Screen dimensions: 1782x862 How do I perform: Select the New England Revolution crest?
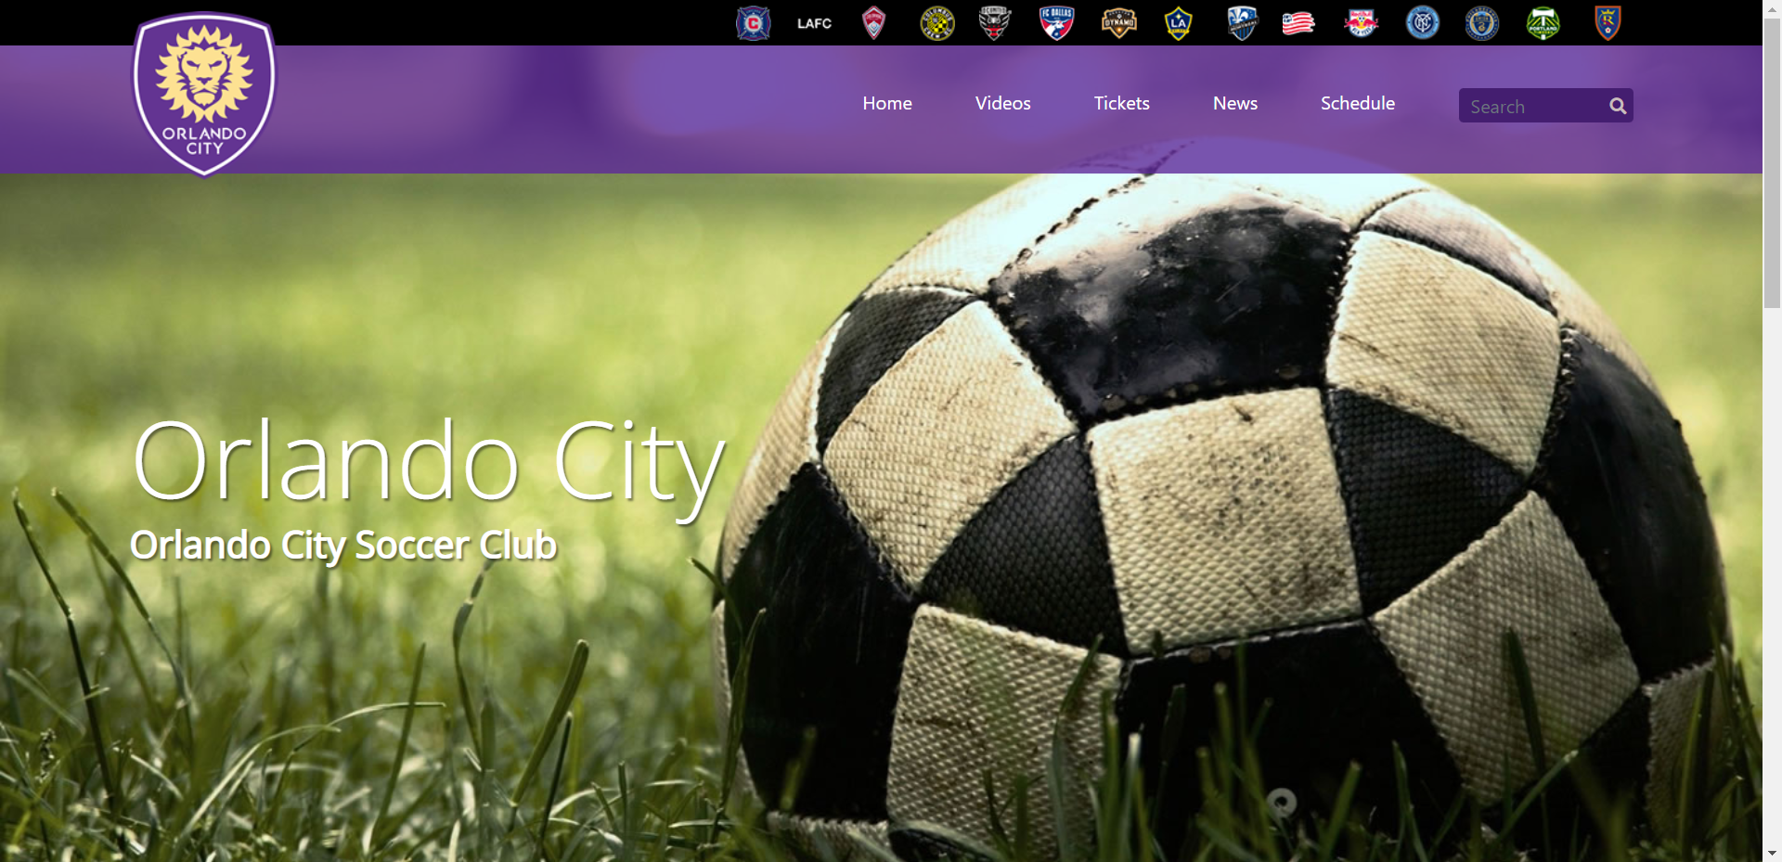coord(1298,22)
